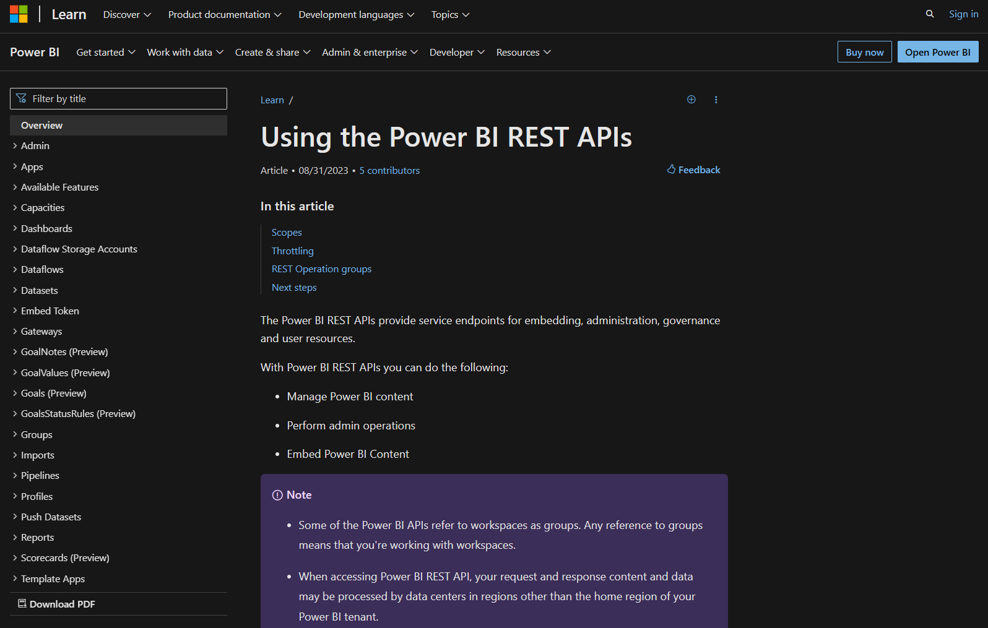Click the Filter by title field
This screenshot has height=628, width=988.
(x=118, y=98)
